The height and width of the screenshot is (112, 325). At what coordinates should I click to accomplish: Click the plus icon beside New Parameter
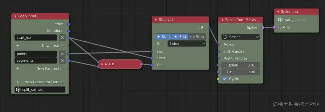(18, 69)
